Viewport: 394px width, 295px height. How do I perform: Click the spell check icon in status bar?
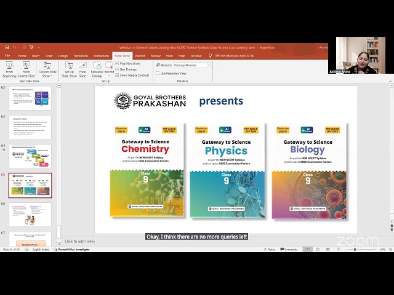point(26,250)
